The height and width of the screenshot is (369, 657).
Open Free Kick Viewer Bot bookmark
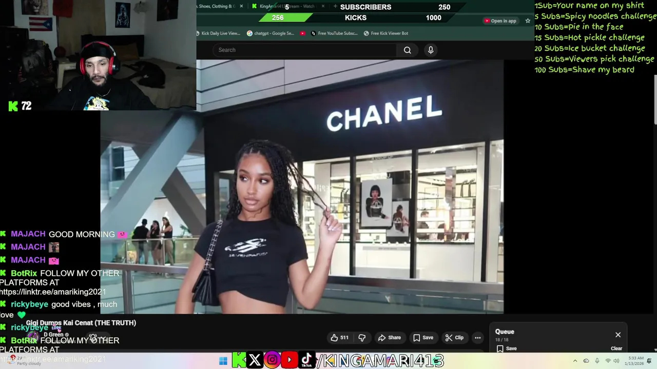(386, 33)
